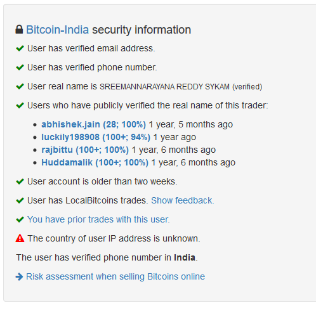The height and width of the screenshot is (310, 316).
Task: Click the Show feedback link
Action: click(x=183, y=200)
